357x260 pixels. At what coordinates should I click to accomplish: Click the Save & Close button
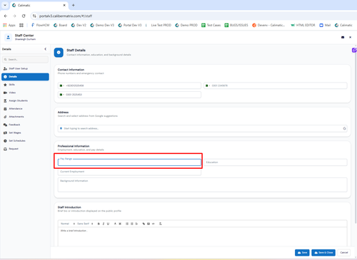coord(323,253)
